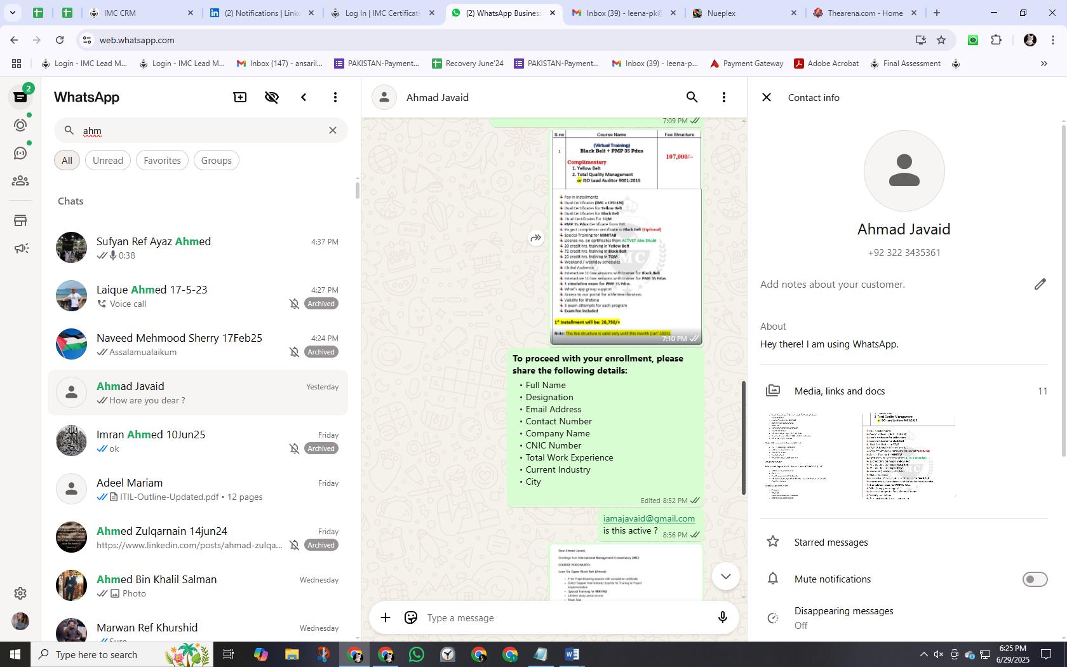Show hidden system tray icons
The width and height of the screenshot is (1067, 667).
pyautogui.click(x=923, y=654)
